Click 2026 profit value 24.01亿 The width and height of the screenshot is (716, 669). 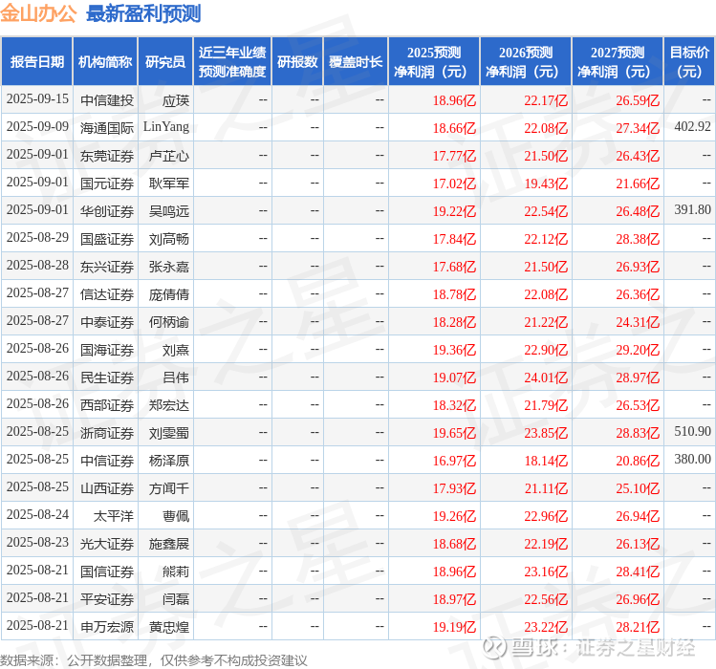pos(546,378)
